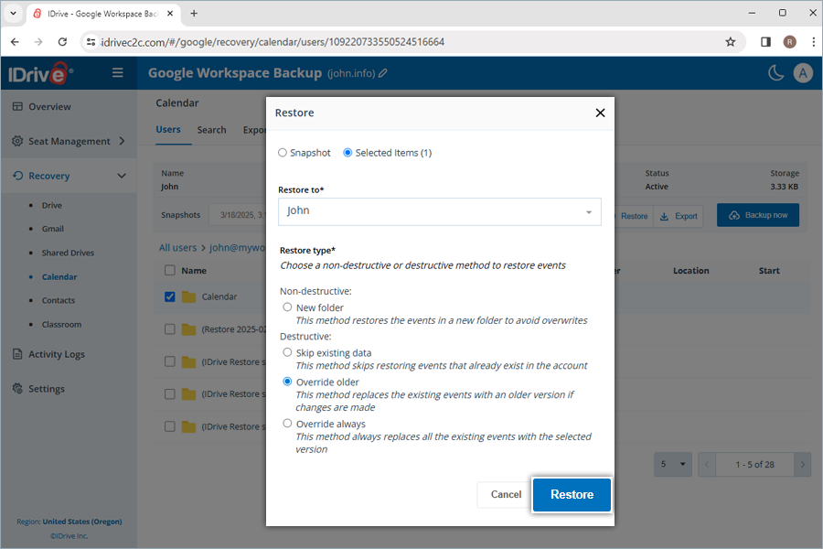Click the Restore button in the dialog
The image size is (823, 549).
click(x=571, y=494)
